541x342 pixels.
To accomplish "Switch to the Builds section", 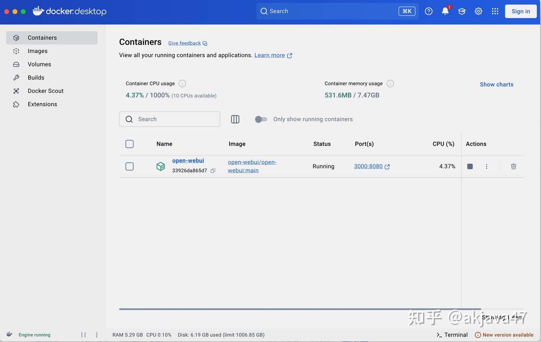I will [36, 77].
